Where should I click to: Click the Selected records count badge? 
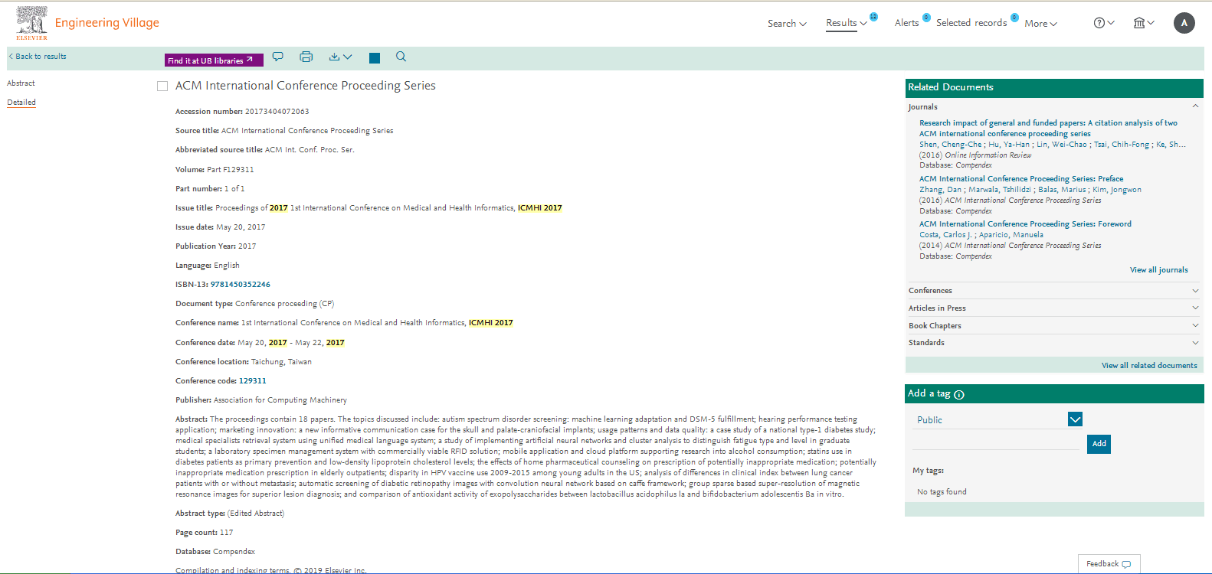[x=1014, y=18]
